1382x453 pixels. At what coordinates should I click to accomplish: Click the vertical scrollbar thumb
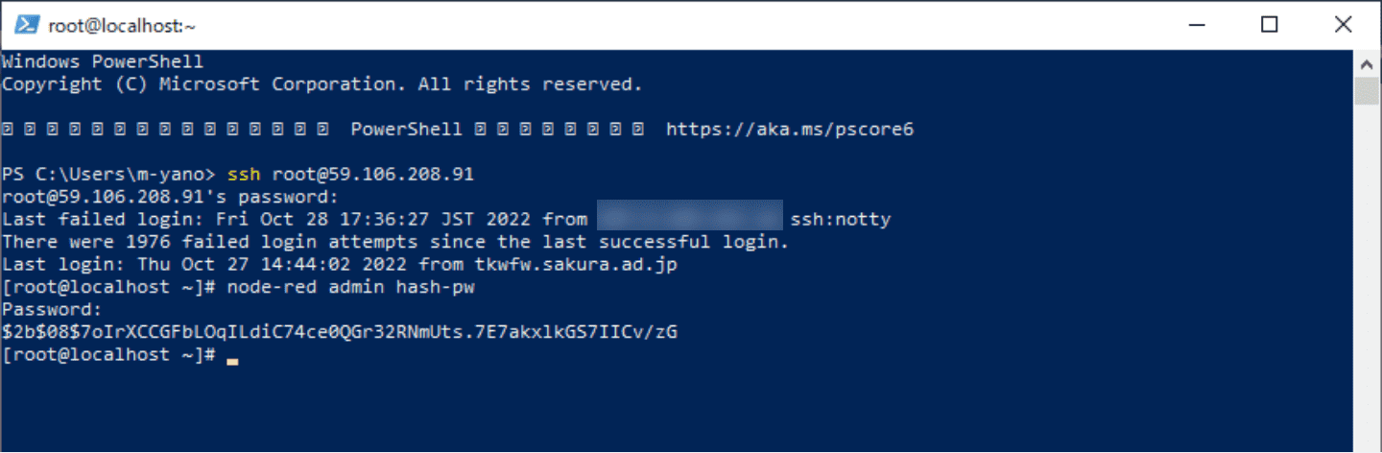point(1365,91)
